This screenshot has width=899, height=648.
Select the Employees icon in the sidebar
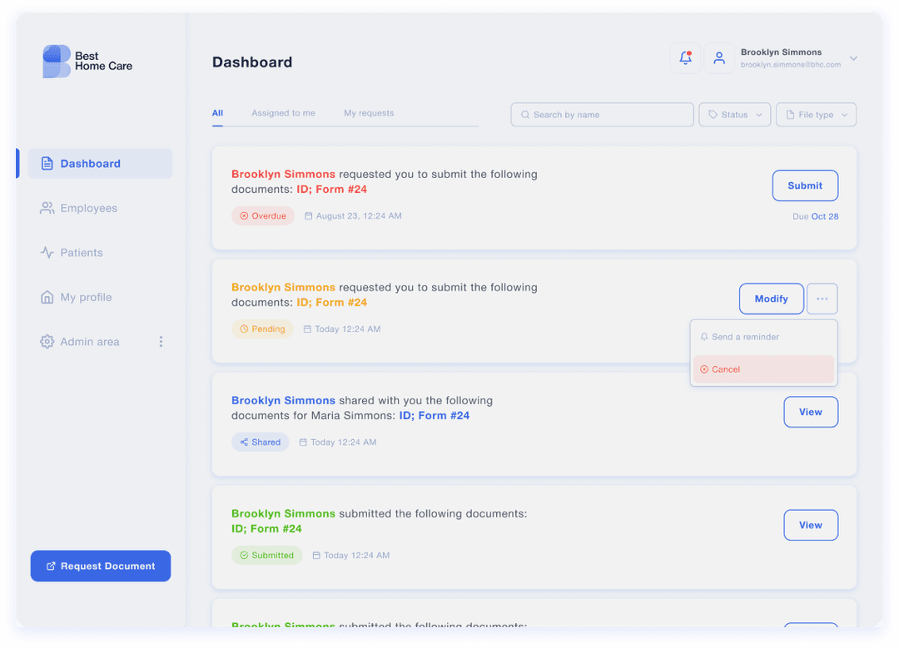tap(47, 208)
